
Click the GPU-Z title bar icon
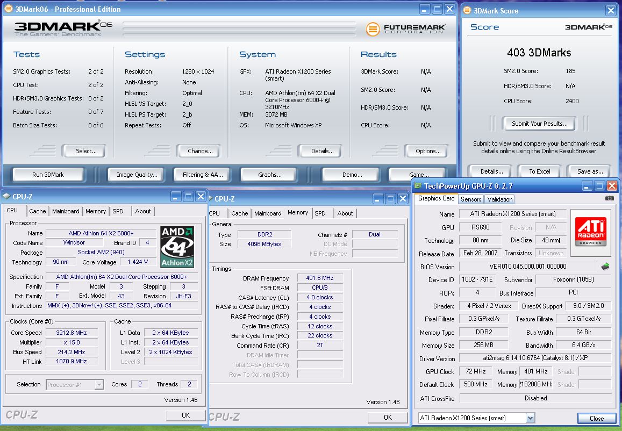pos(418,185)
